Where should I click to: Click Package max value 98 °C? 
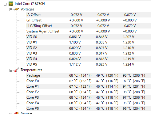[x=127, y=75]
